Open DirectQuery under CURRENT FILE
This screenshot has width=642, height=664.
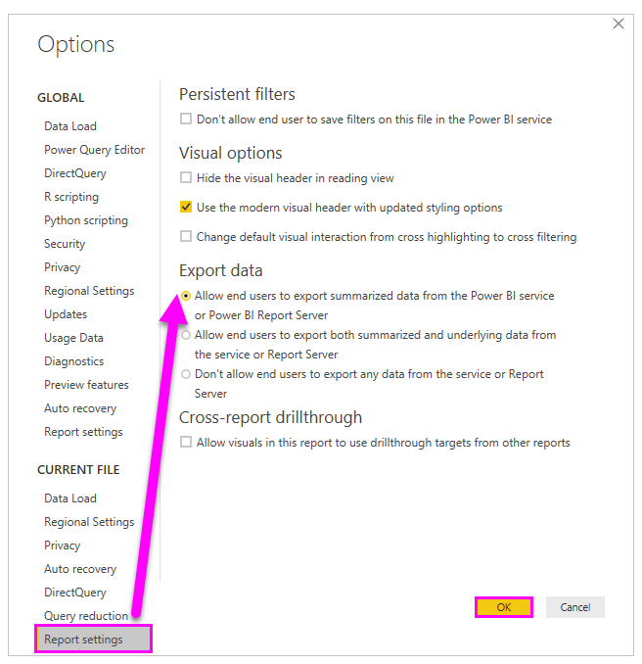click(75, 593)
